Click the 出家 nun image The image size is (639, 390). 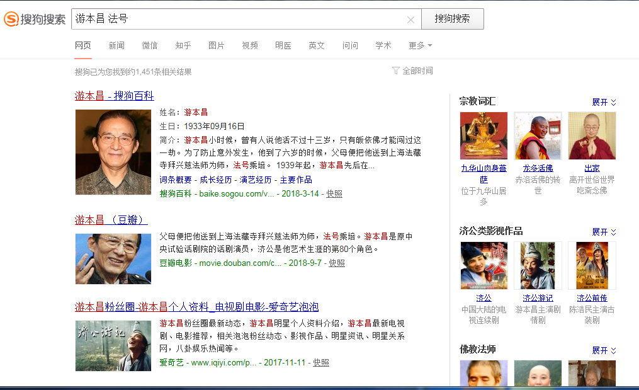592,135
